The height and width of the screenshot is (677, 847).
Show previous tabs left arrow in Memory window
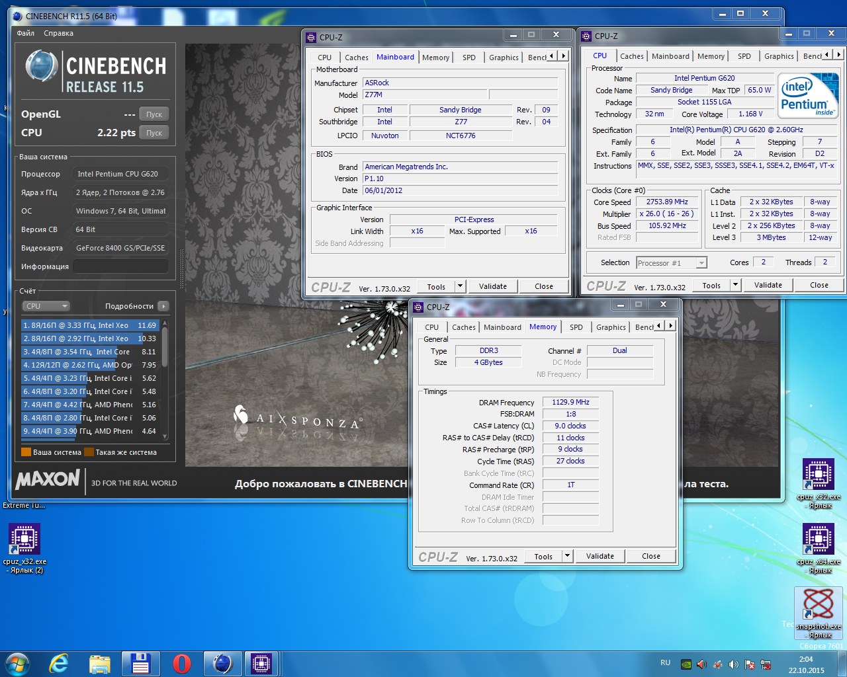pos(658,326)
